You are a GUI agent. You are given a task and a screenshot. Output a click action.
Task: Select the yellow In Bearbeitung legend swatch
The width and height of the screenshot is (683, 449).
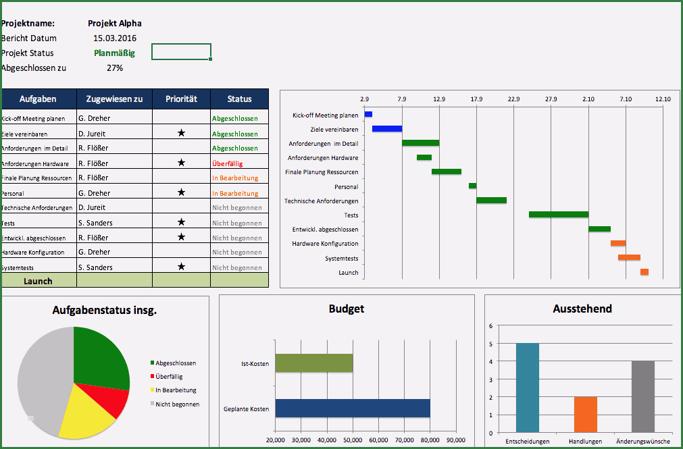pyautogui.click(x=152, y=390)
